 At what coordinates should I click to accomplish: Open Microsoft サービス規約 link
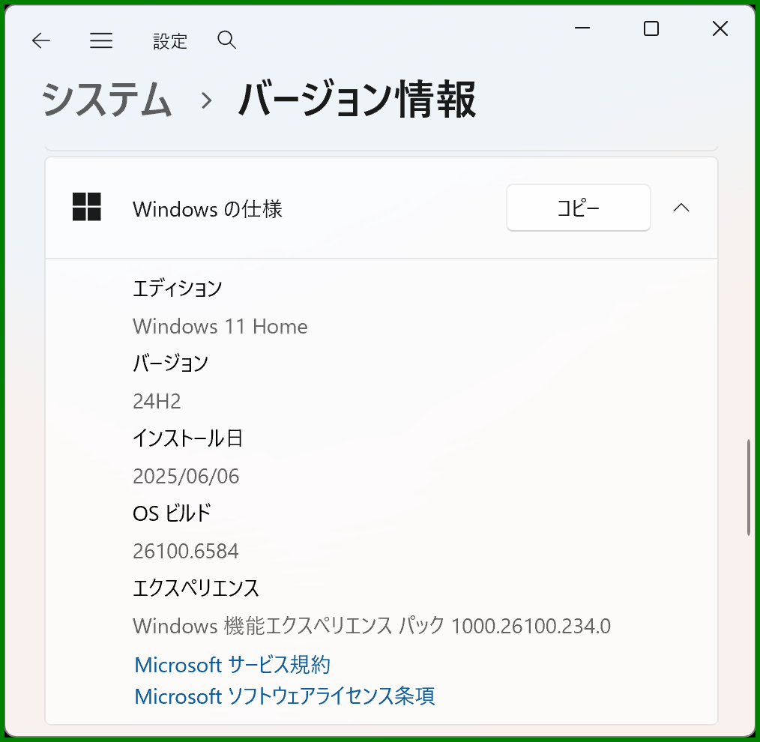(232, 665)
